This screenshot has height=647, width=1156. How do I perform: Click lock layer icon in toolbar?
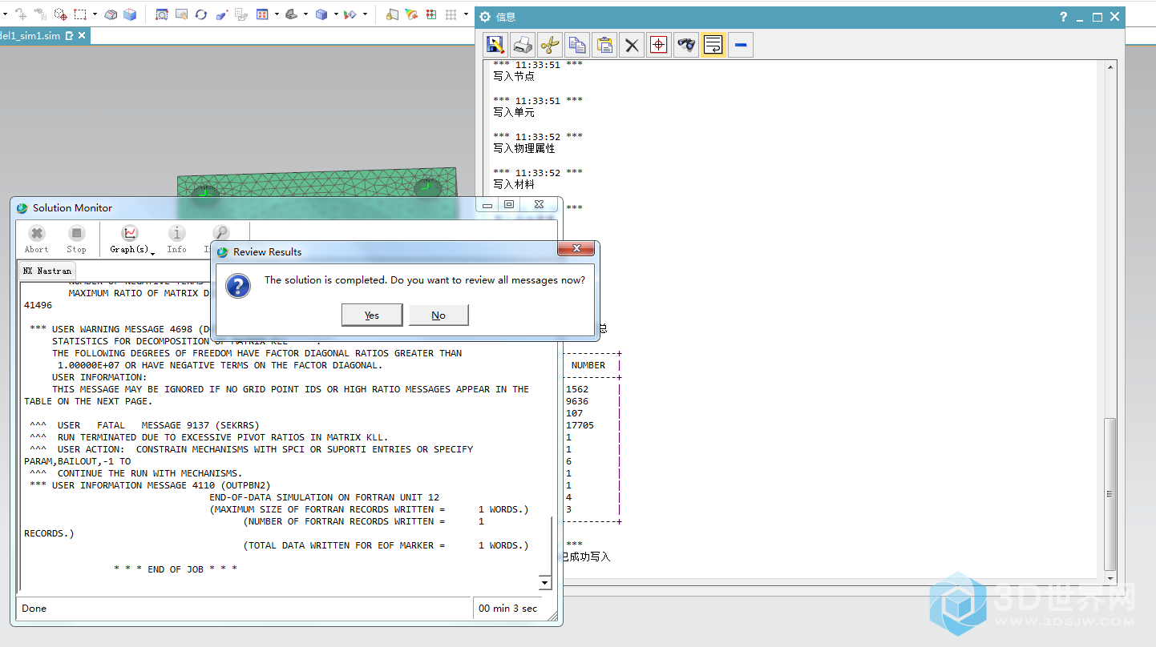[x=391, y=14]
